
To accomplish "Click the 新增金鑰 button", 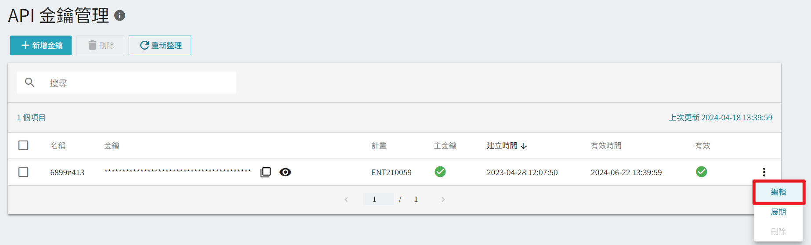I will 41,46.
